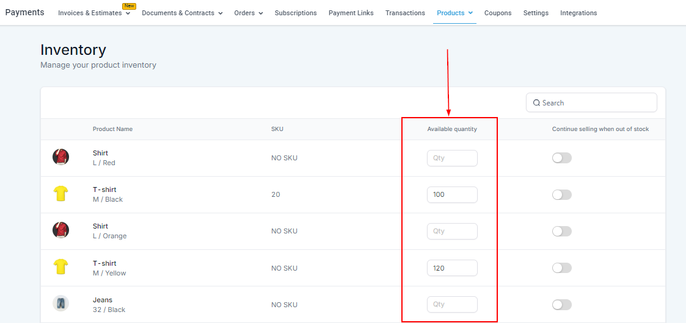686x323 pixels.
Task: Click the quantity field for Shirt L / Orange
Action: [x=452, y=232]
